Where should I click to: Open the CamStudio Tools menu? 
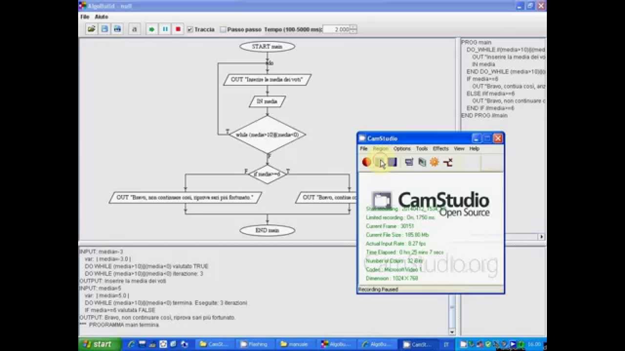422,149
